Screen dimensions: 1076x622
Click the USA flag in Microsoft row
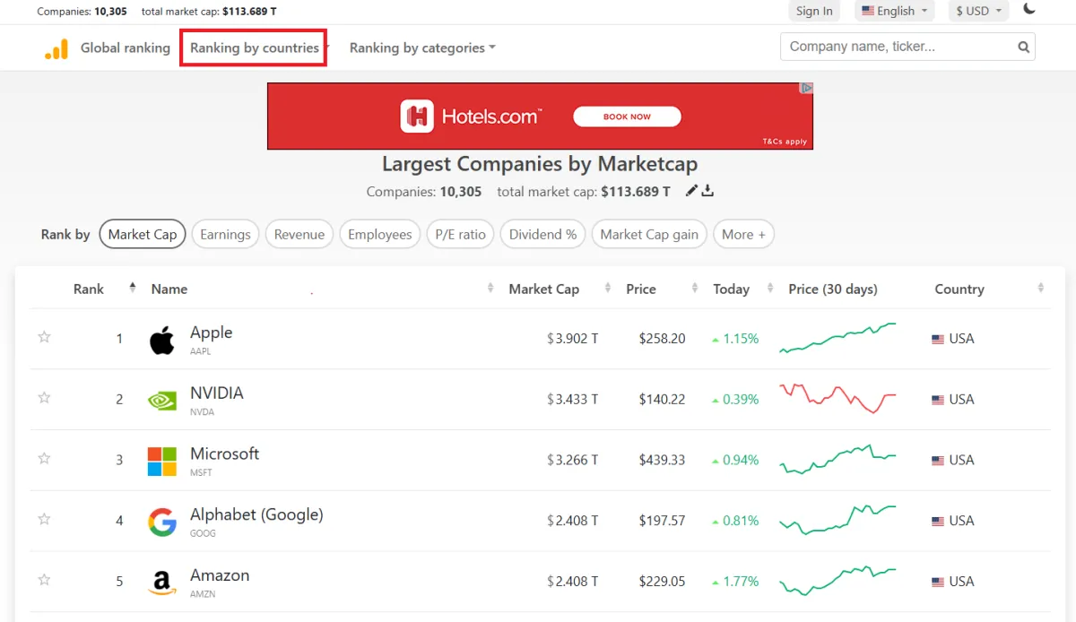coord(938,461)
